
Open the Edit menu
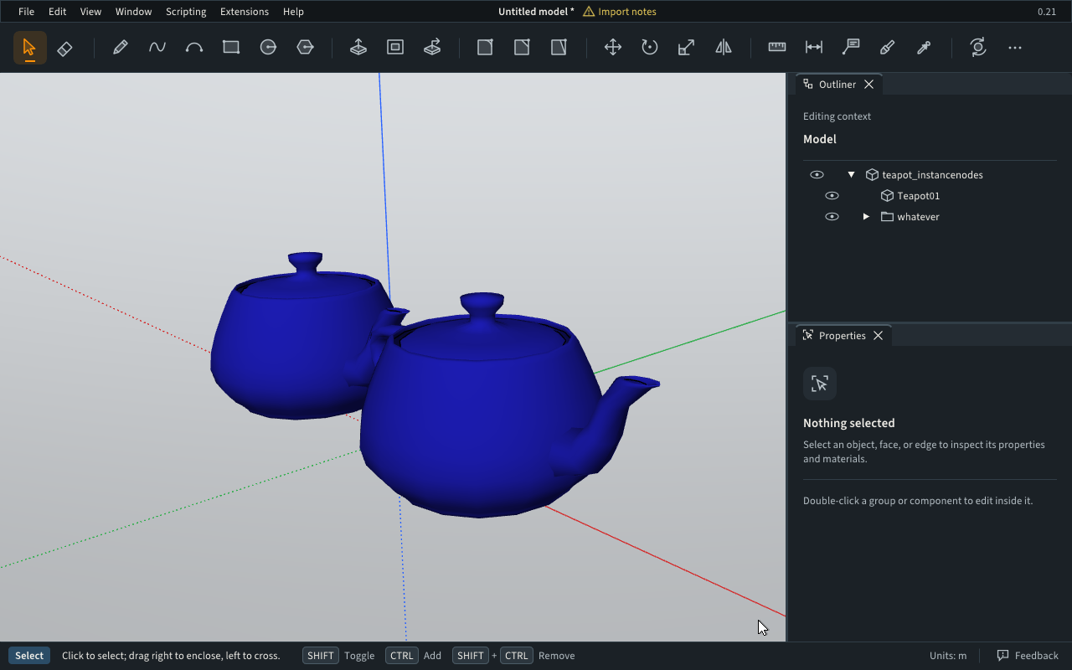click(57, 12)
